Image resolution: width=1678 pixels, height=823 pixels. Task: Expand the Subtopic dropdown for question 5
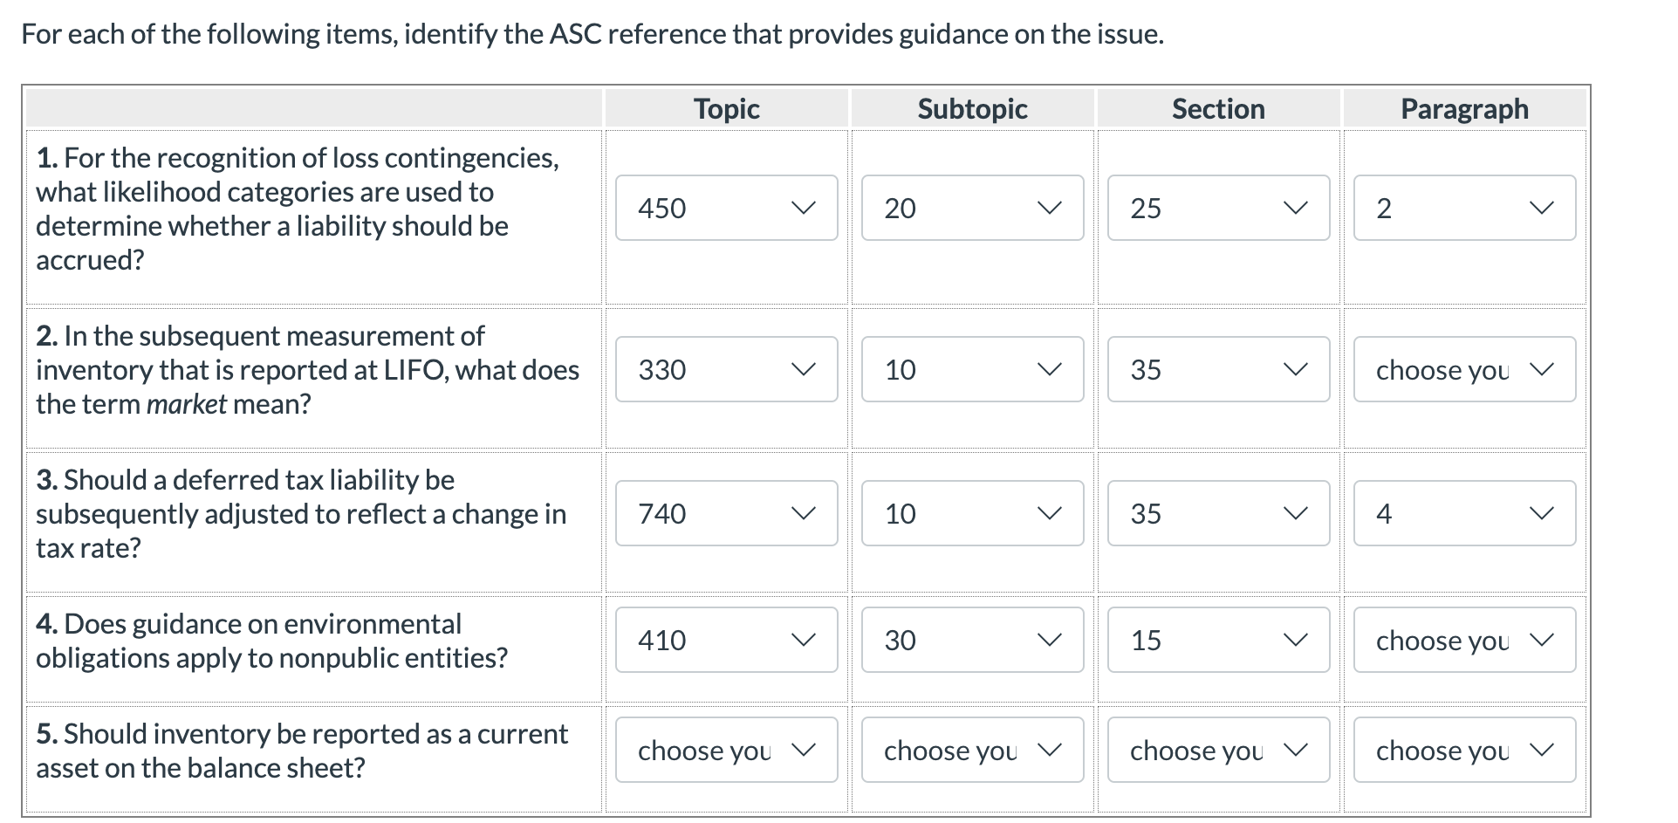click(x=971, y=750)
